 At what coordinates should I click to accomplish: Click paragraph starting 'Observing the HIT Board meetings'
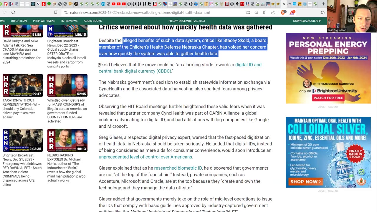[184, 116]
